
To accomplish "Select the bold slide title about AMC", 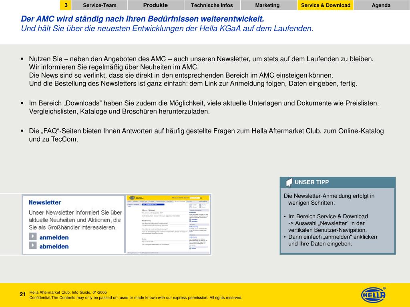I will coord(143,20).
